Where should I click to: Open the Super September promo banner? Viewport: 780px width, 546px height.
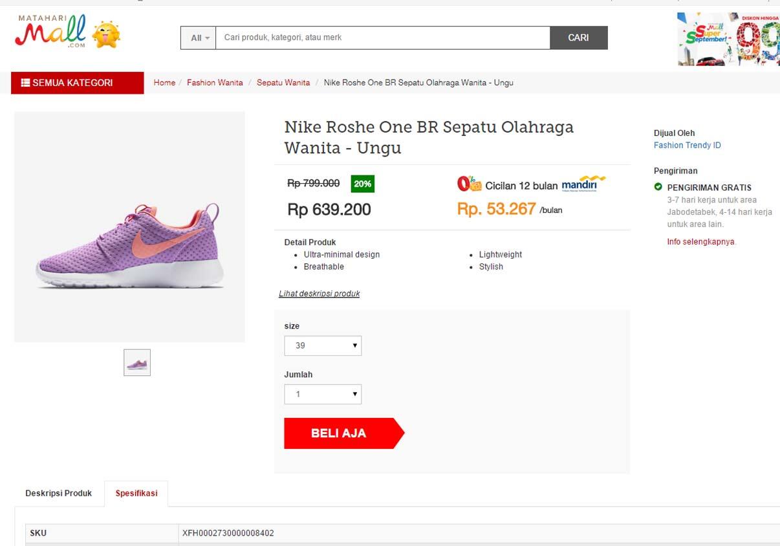pyautogui.click(x=728, y=39)
